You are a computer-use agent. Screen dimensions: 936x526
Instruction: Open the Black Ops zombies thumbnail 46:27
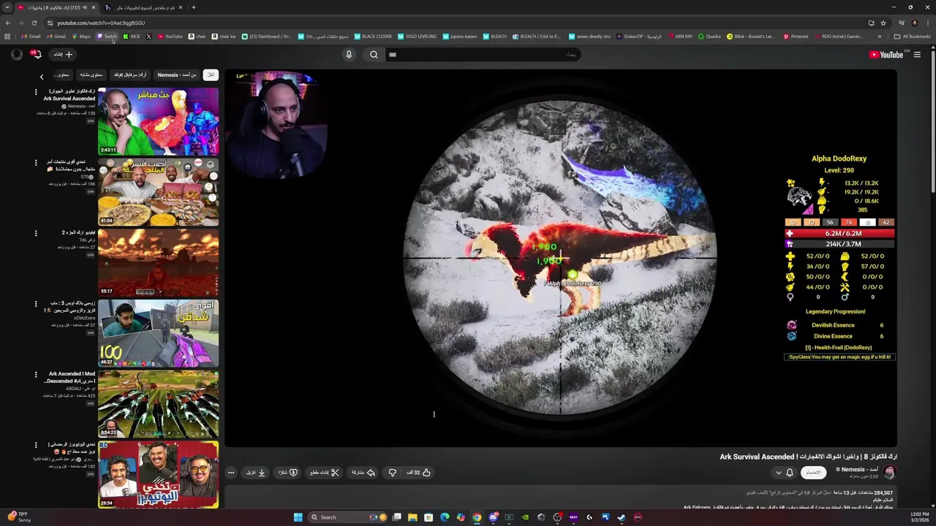[159, 334]
